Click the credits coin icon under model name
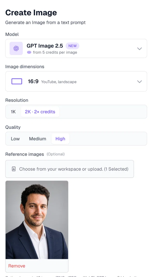Viewport: 155px width, 277px height. coord(29,52)
